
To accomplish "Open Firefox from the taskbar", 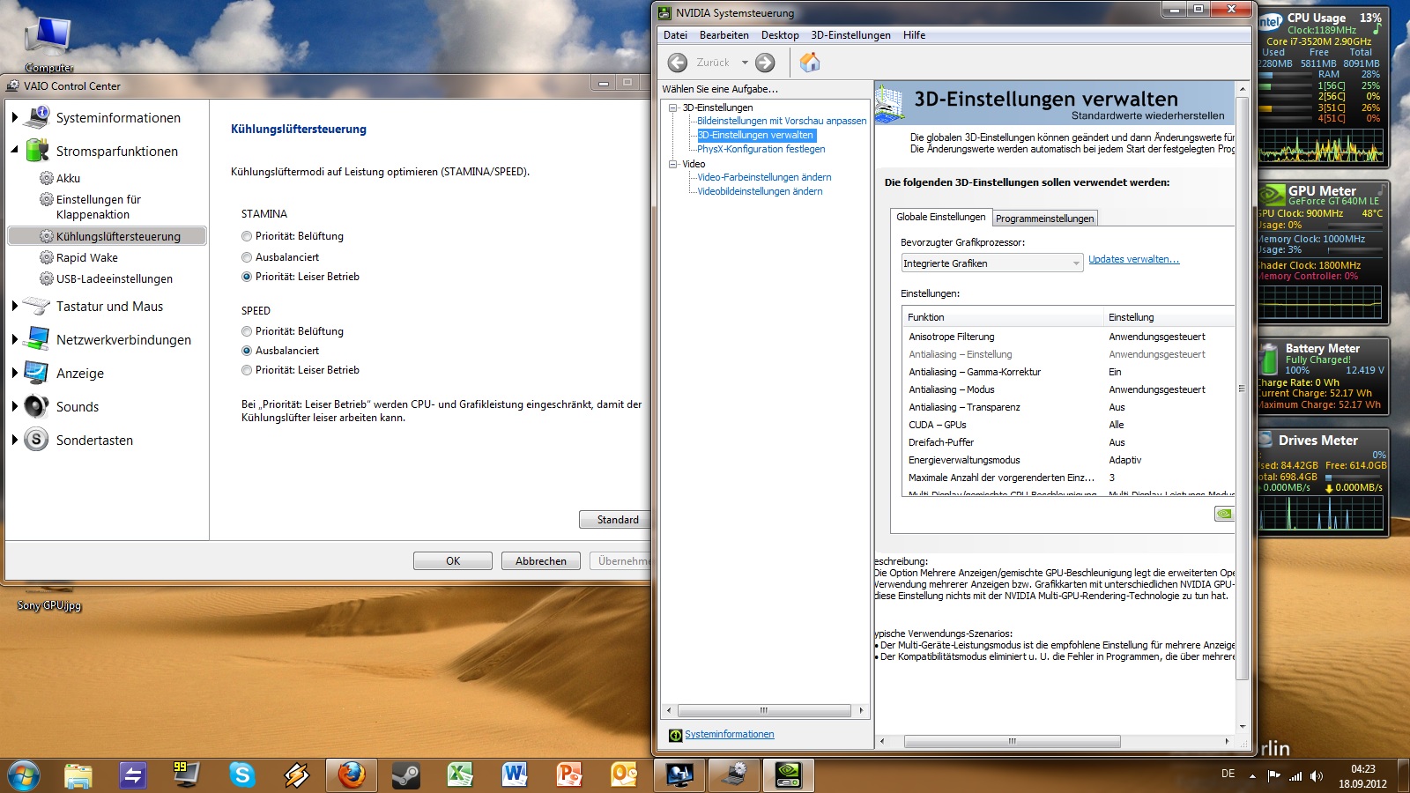I will point(352,775).
